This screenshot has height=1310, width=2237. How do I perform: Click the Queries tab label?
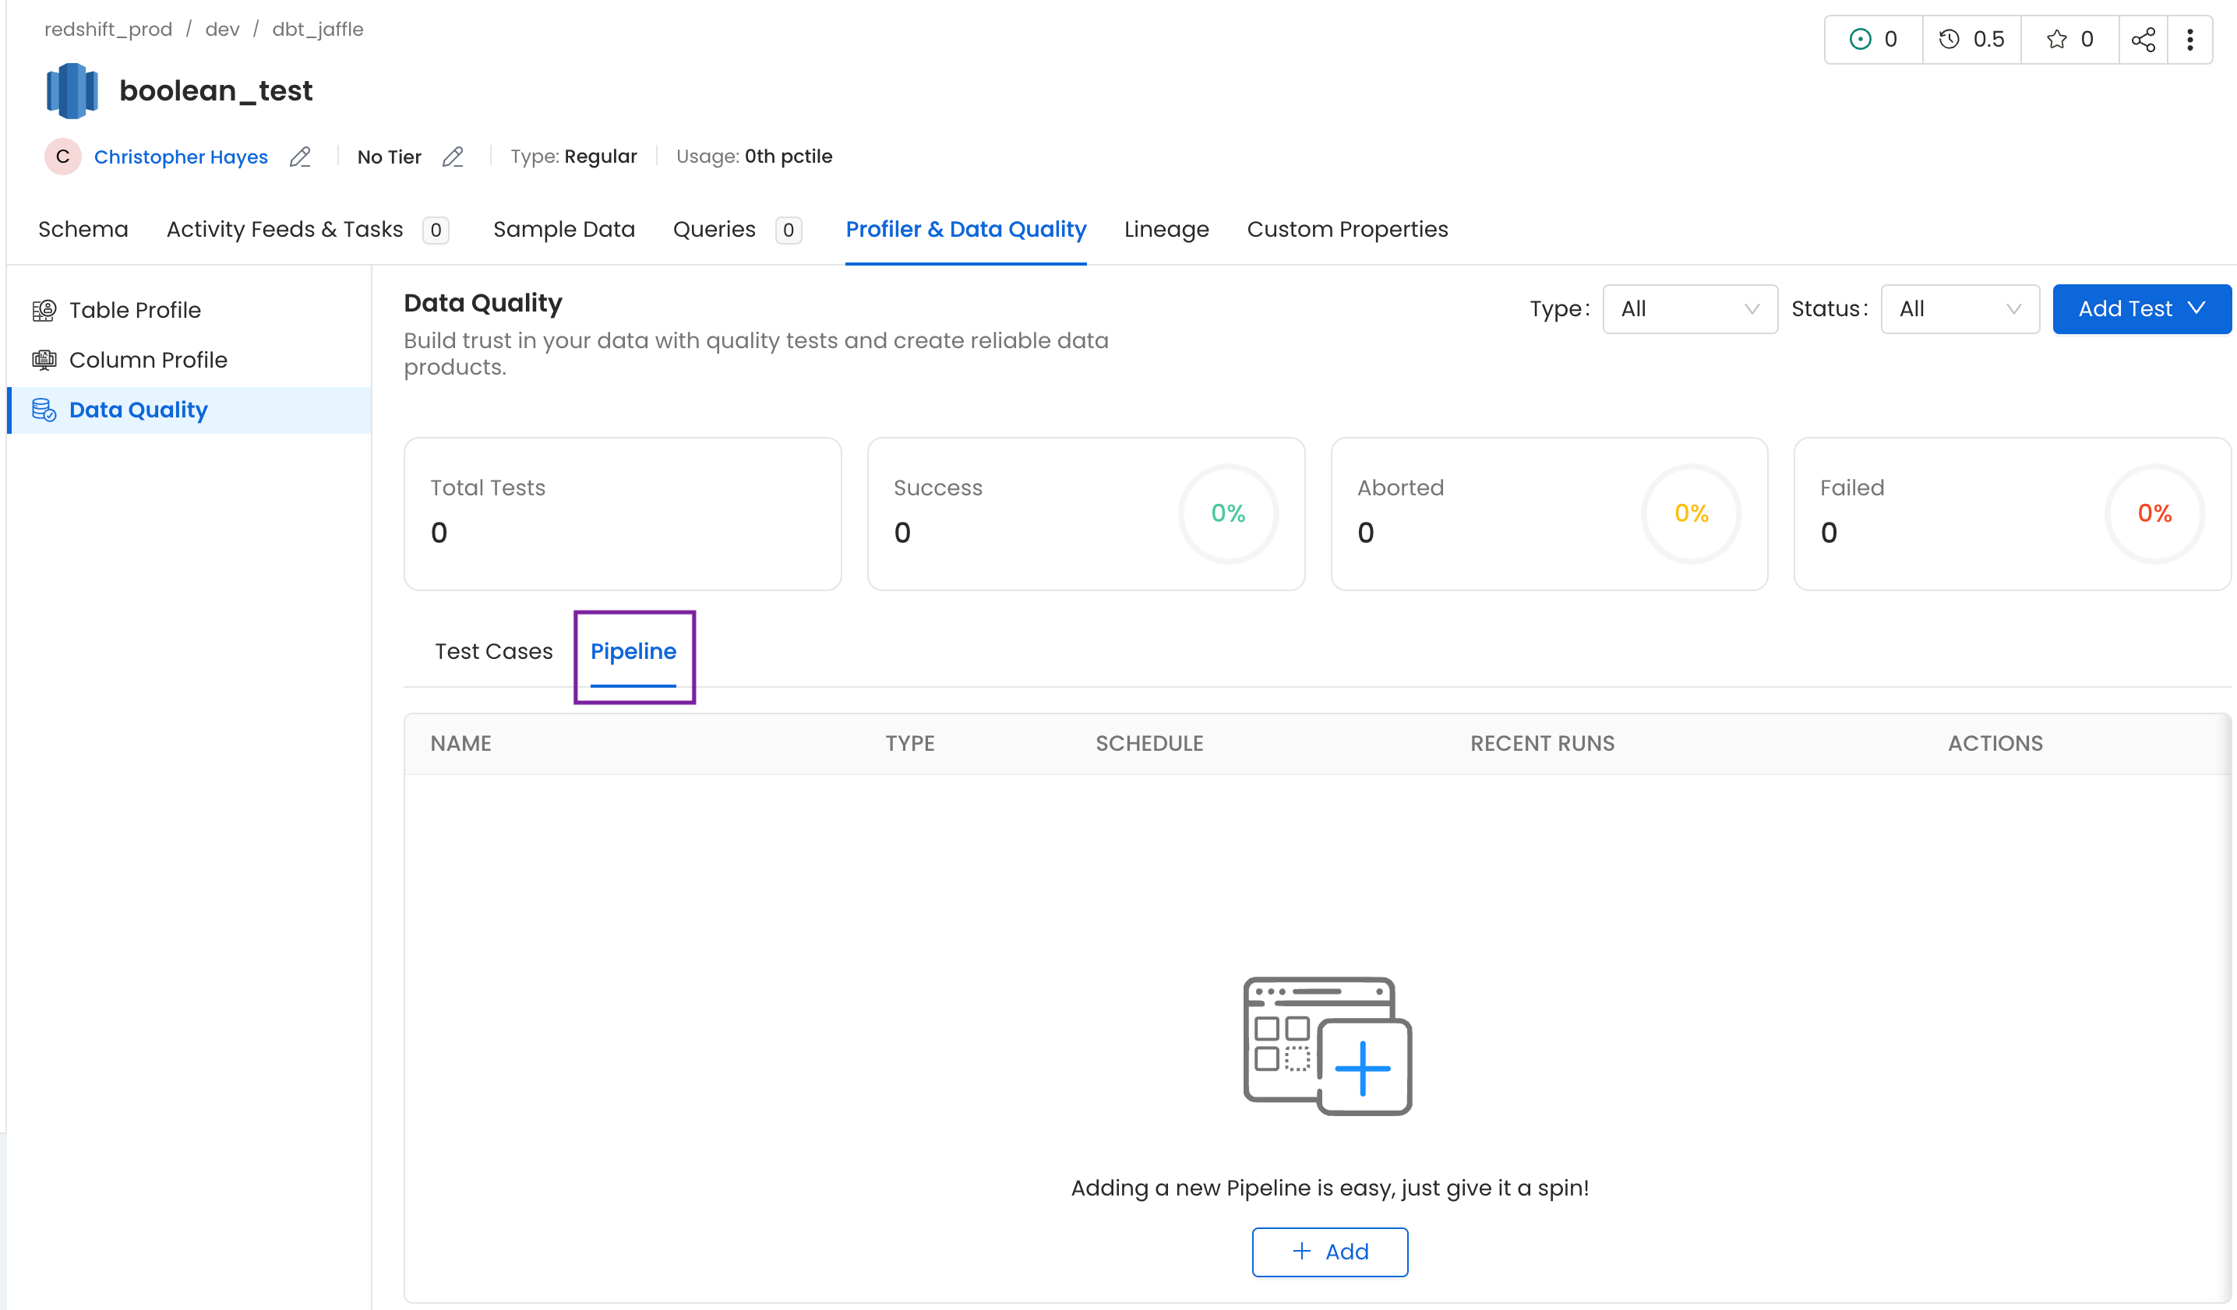pyautogui.click(x=716, y=227)
